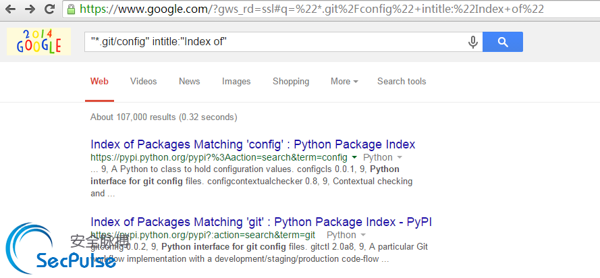Reload the page with the refresh icon

point(49,9)
